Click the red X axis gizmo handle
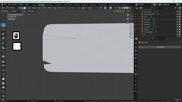Screen dimensions: 182x102 point(132,19)
